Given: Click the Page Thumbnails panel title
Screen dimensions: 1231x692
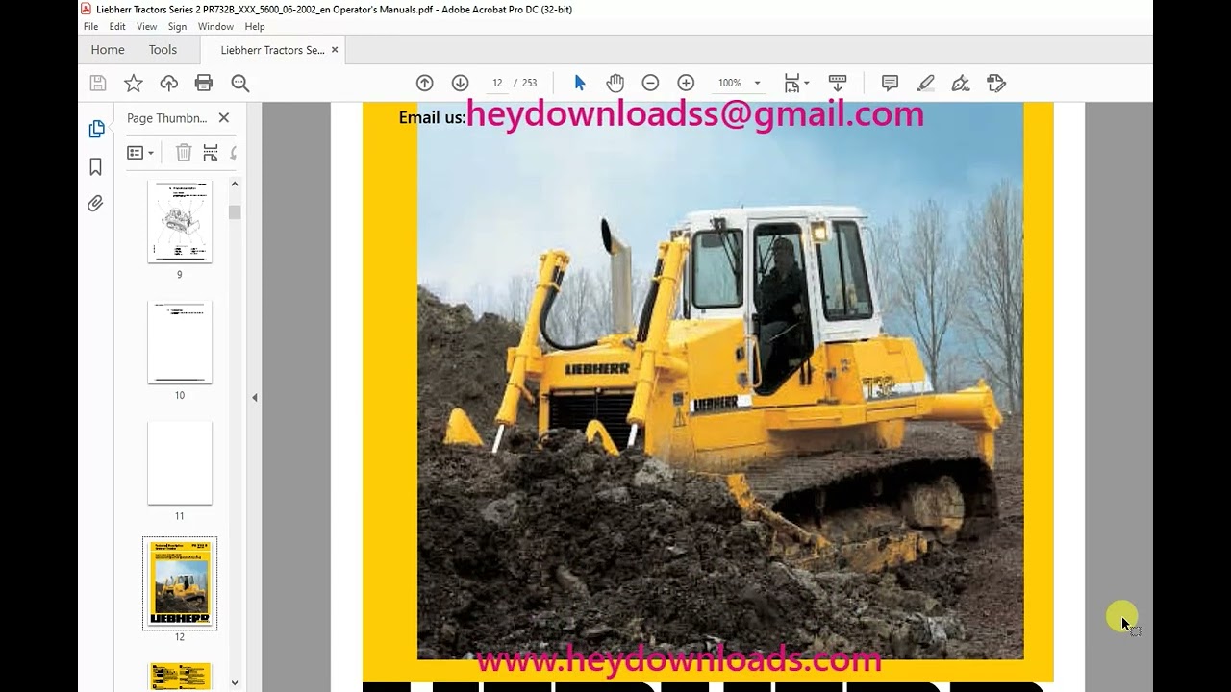Looking at the screenshot, I should point(166,118).
